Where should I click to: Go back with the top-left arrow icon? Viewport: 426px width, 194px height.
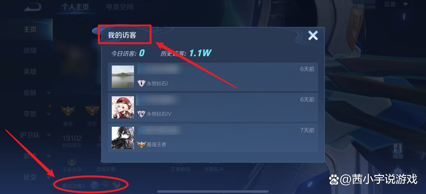click(33, 6)
